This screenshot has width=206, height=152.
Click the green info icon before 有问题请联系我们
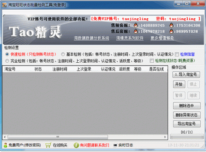(76, 145)
